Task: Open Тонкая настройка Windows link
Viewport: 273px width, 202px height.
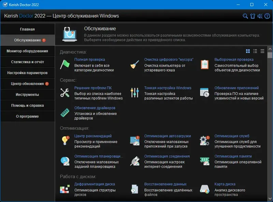Action: tap(168, 88)
